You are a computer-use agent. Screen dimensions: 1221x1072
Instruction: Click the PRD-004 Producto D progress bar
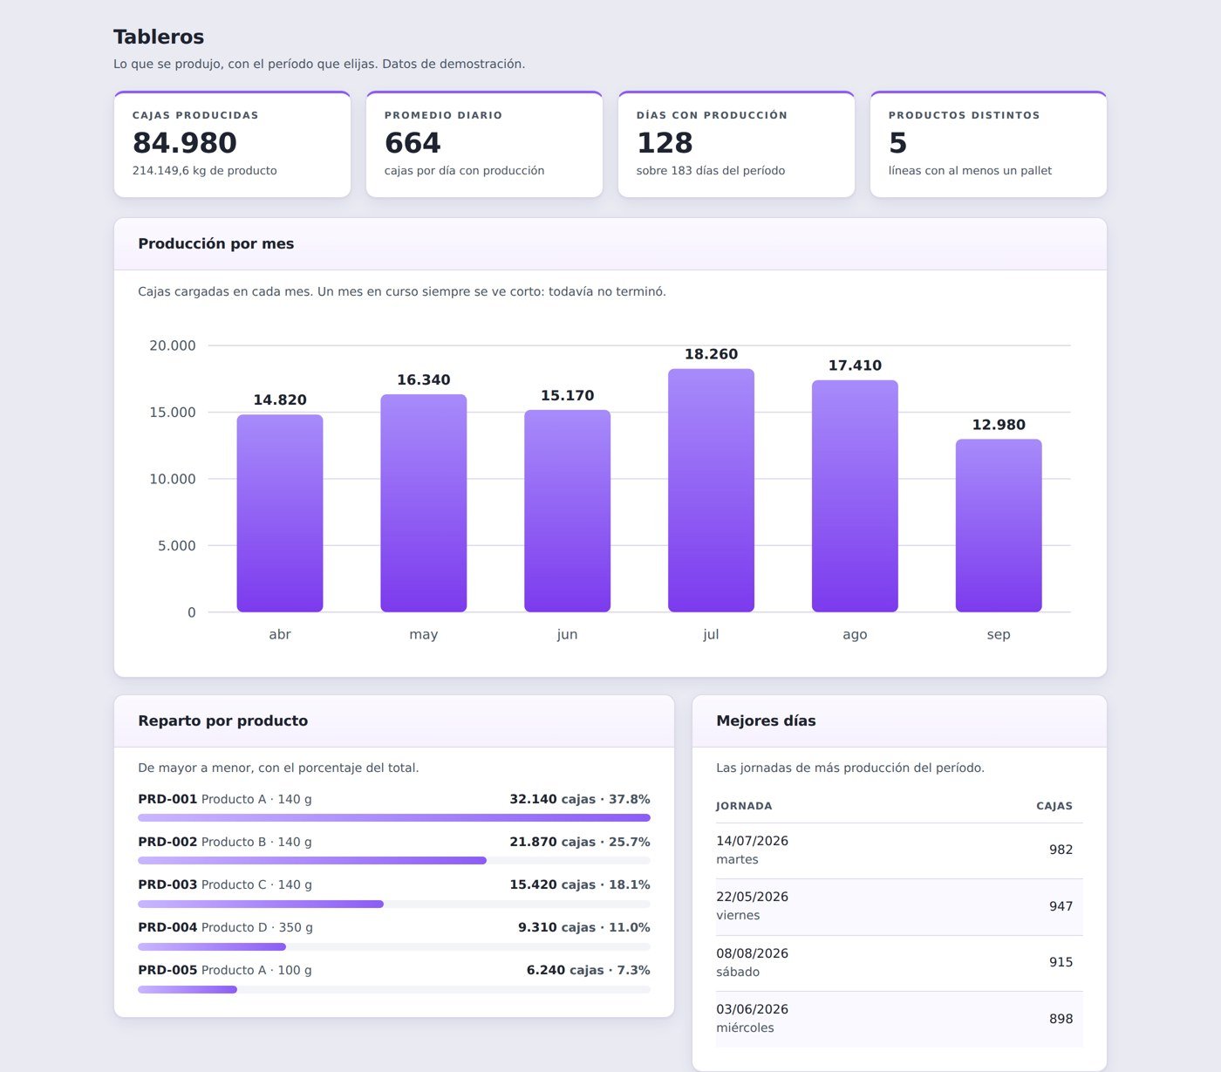pos(394,946)
